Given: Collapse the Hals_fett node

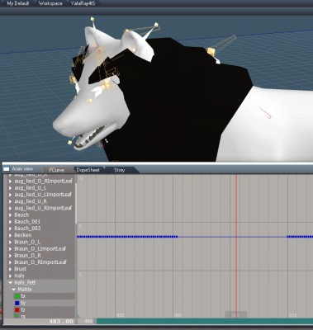Looking at the screenshot, I should point(11,282).
